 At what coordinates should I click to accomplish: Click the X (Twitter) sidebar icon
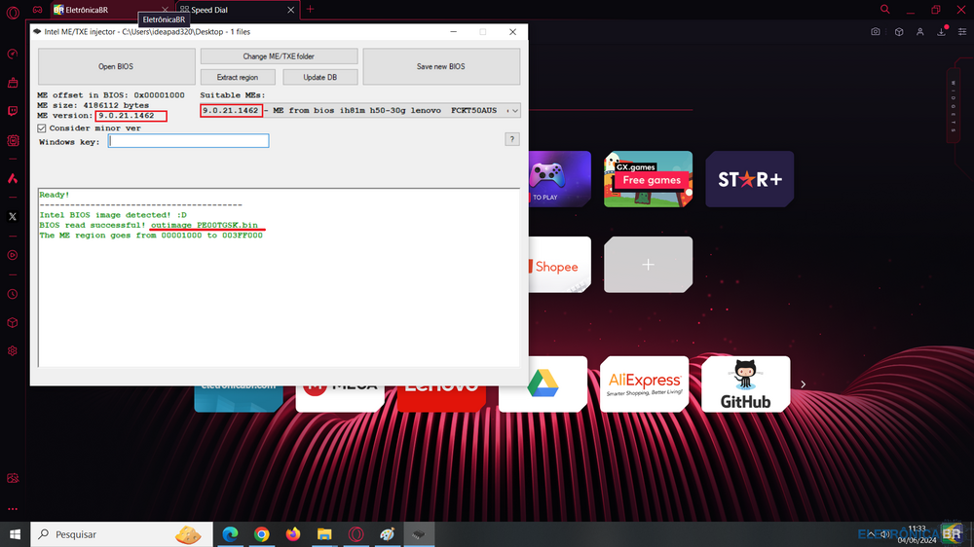click(x=13, y=216)
